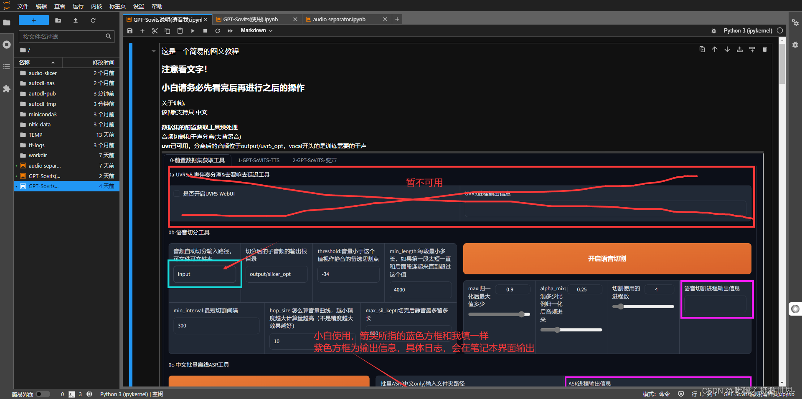
Task: Open the autodl-tmp folder
Action: [x=67, y=104]
